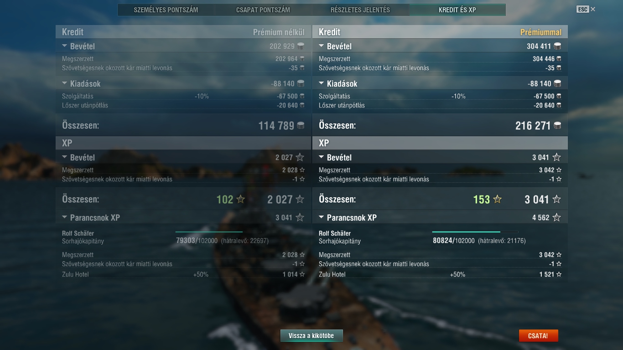This screenshot has height=350, width=623.
Task: Click the credit coin icon beside 216 271
Action: 557,125
